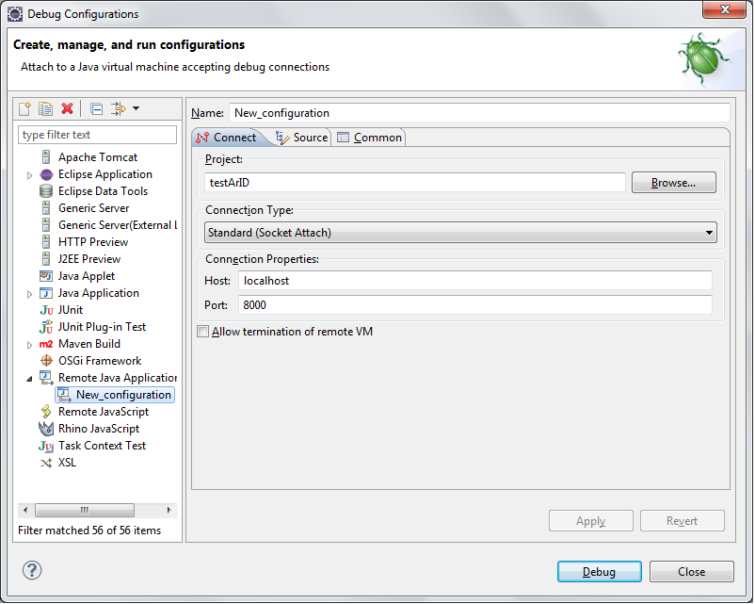Viewport: 755px width, 604px height.
Task: Click the horizontal scrollbar in configuration tree
Action: [x=84, y=510]
